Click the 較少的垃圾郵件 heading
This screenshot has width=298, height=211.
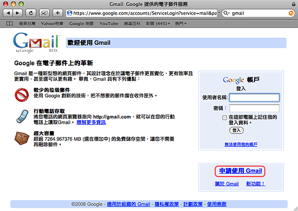tap(52, 90)
